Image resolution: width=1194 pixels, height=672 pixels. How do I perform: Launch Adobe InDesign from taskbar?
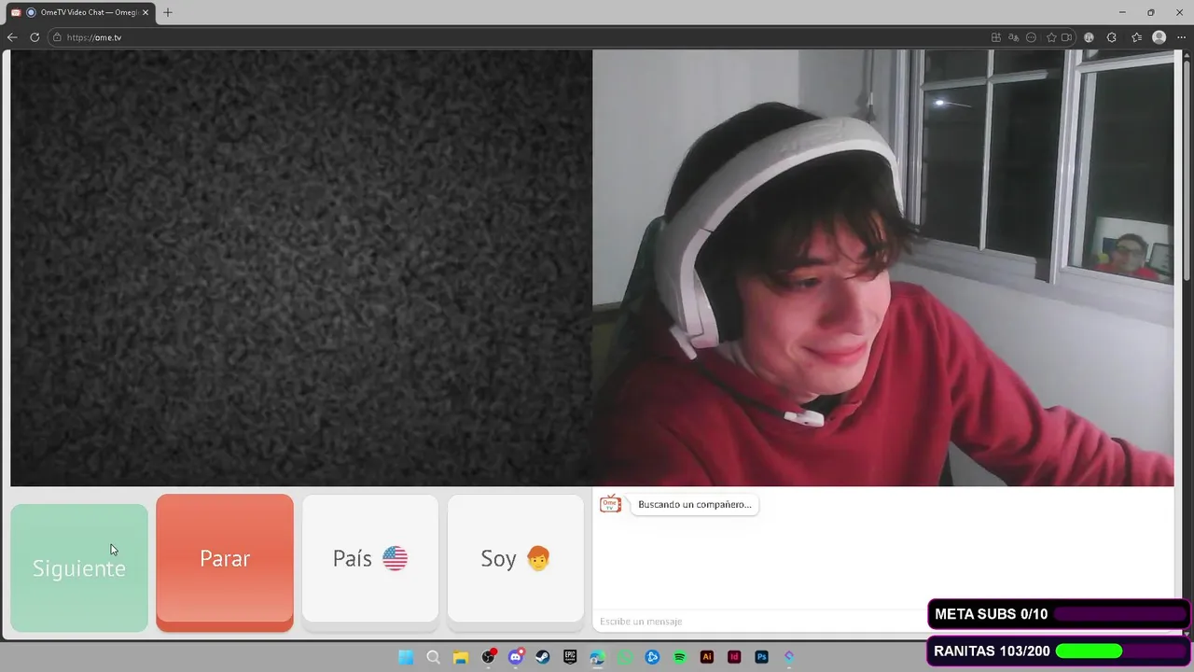(734, 657)
